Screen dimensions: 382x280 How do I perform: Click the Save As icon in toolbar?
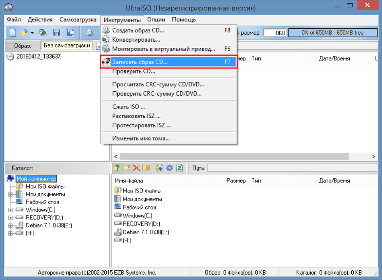[x=70, y=33]
